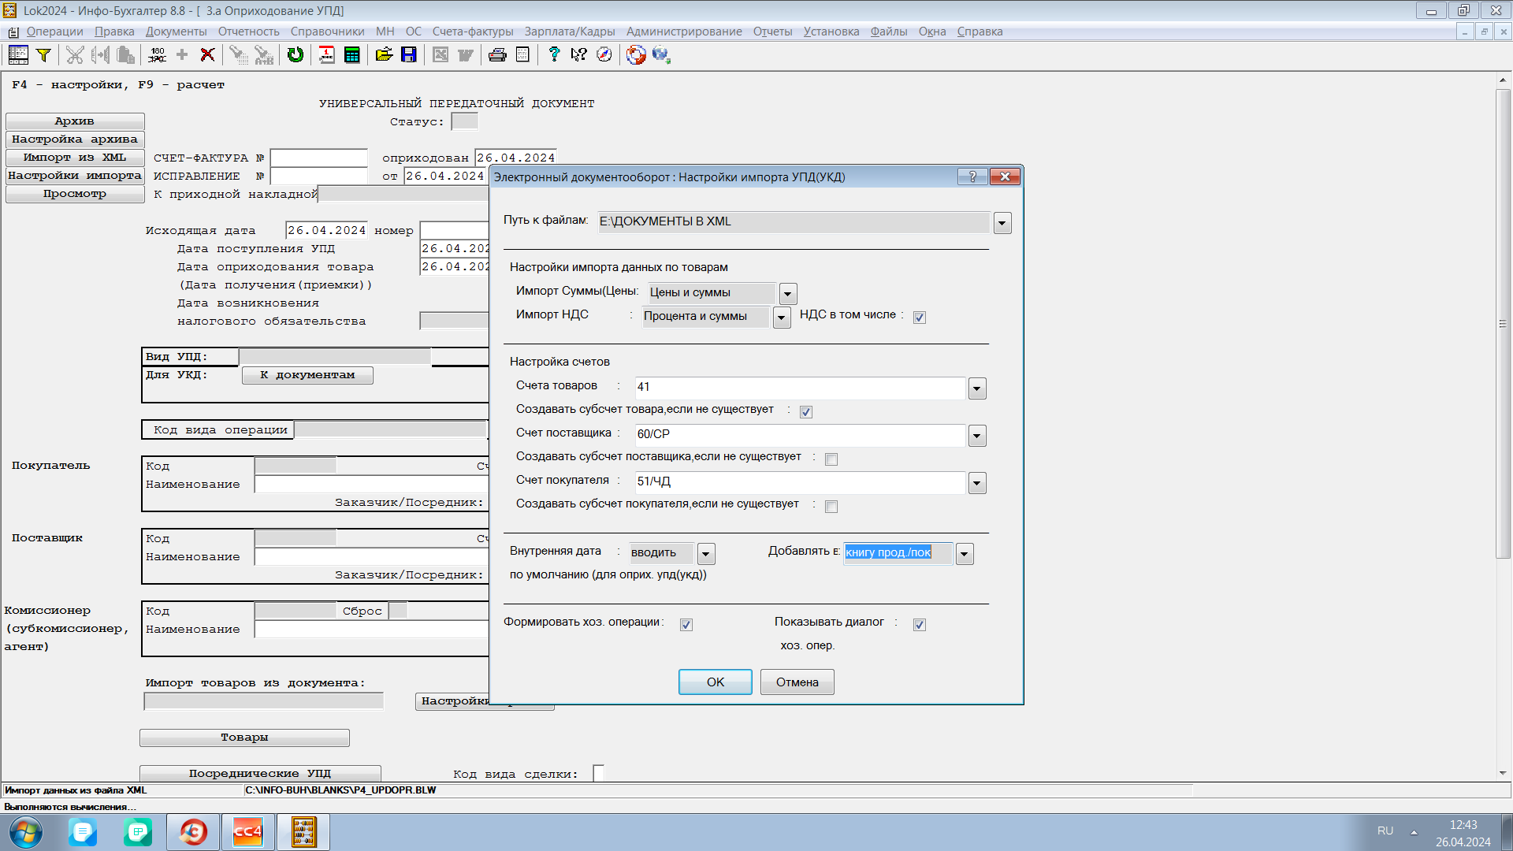The width and height of the screenshot is (1513, 851).
Task: Click the flashlight A+B replace icon
Action: click(x=264, y=54)
